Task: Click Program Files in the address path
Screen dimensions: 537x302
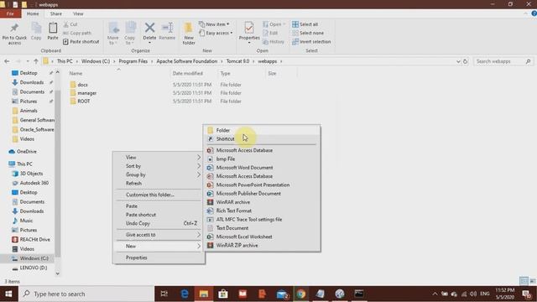Action: 133,61
